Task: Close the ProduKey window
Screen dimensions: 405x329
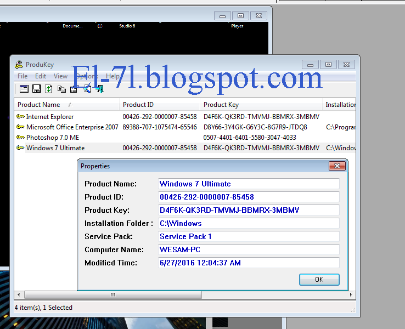Action: 346,65
